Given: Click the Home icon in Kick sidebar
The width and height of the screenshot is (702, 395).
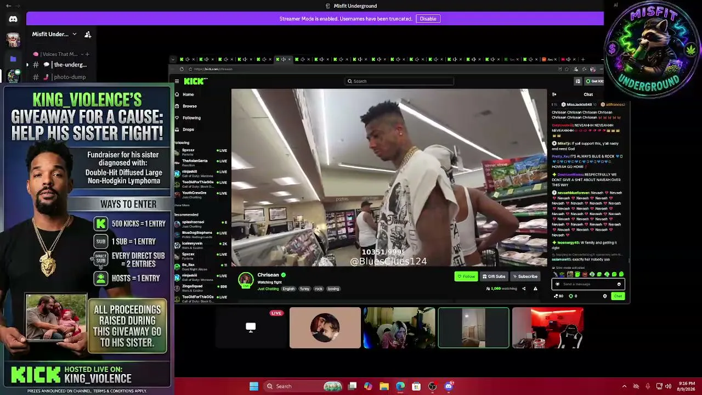Looking at the screenshot, I should tap(177, 94).
